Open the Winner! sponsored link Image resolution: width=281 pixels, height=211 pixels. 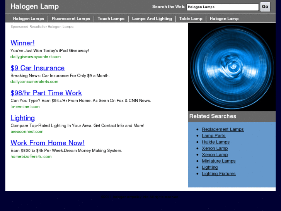coord(22,43)
